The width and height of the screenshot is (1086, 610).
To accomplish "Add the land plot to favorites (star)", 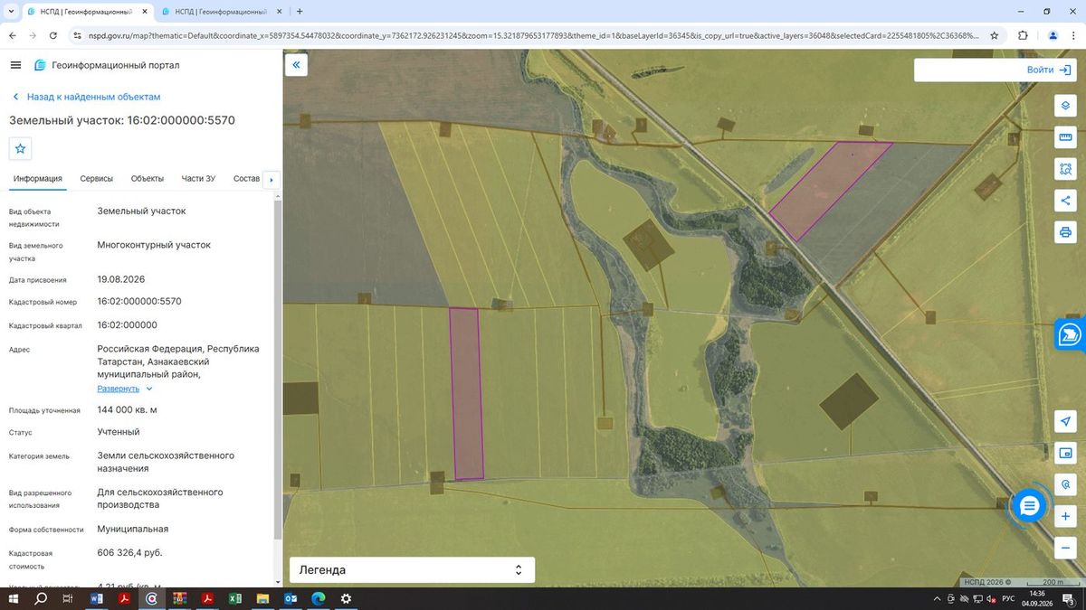I will 21,148.
